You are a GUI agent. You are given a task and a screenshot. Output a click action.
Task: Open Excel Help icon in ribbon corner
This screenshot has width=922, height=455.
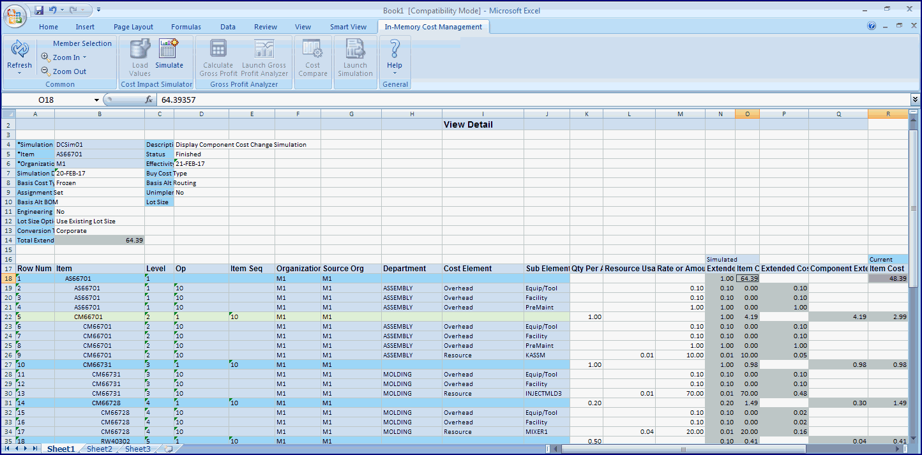click(872, 26)
